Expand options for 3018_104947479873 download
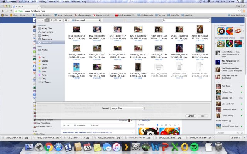Image resolution: width=247 pixels, height=154 pixels. (x=30, y=138)
